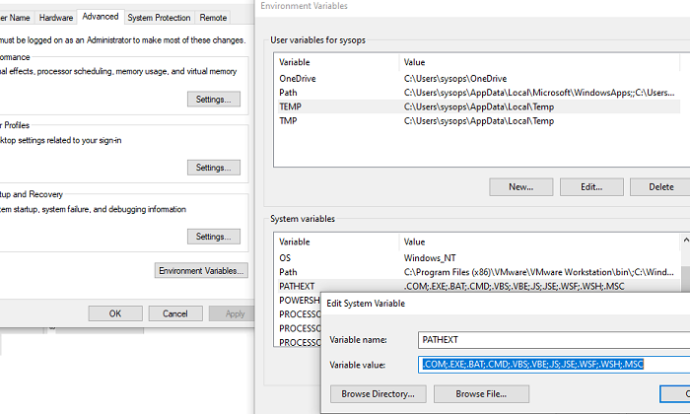Click Cancel in System Properties
This screenshot has width=690, height=414.
(x=175, y=313)
